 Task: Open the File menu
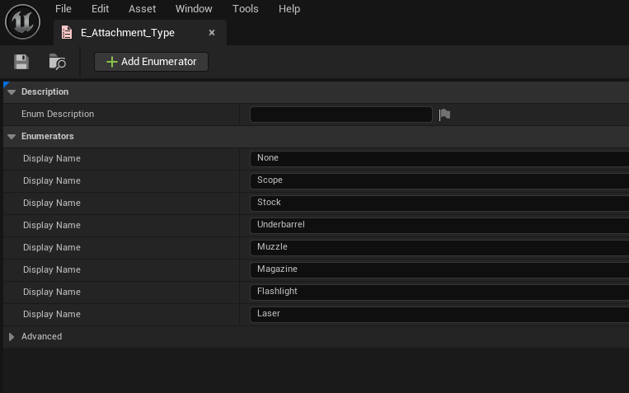(63, 9)
